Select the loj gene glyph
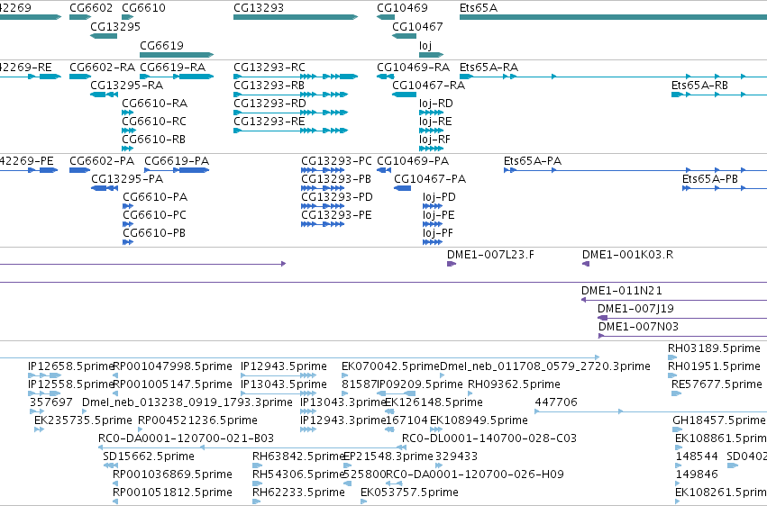The height and width of the screenshot is (506, 767). (431, 55)
